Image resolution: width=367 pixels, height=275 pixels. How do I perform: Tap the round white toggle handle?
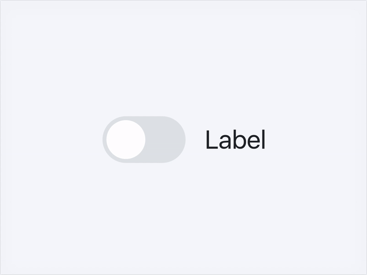tap(126, 140)
